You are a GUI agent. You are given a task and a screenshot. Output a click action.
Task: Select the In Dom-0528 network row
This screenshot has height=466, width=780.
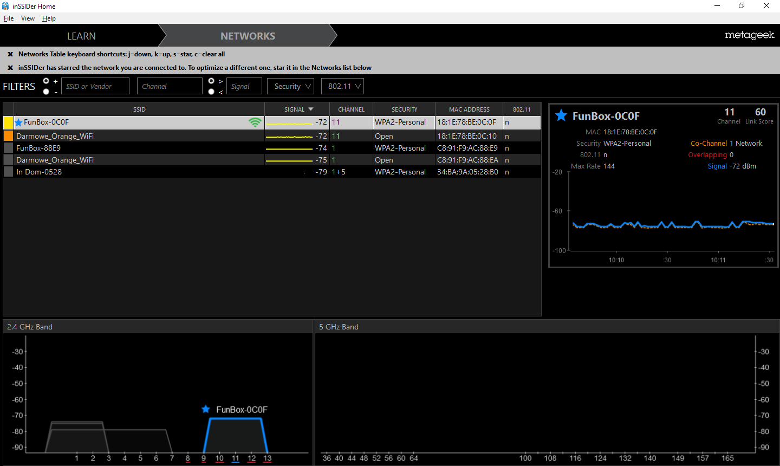272,172
